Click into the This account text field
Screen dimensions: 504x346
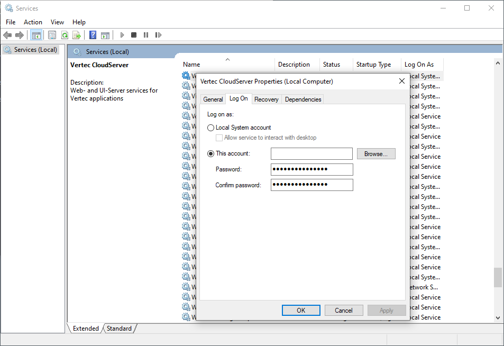[311, 153]
